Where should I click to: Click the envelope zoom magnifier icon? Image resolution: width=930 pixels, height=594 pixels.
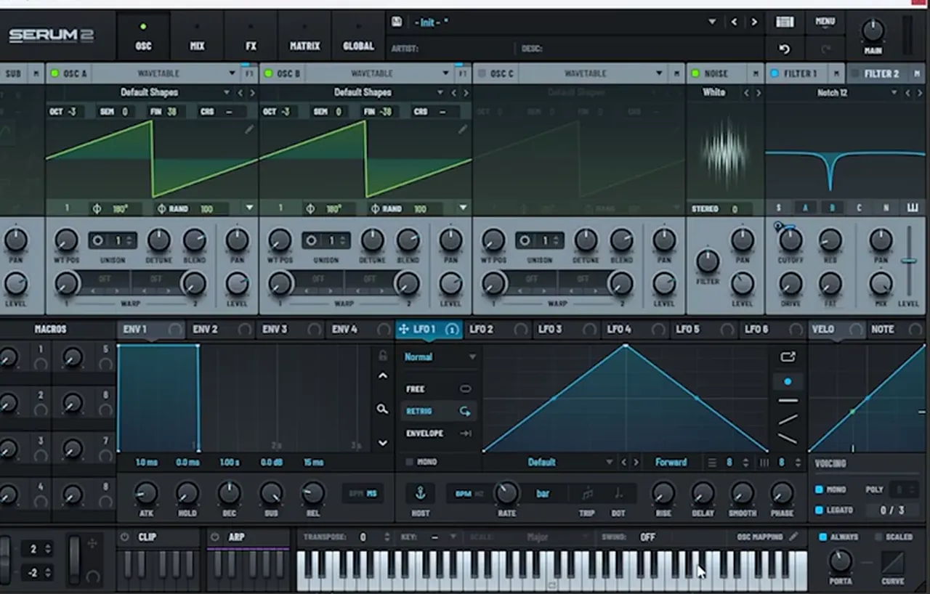click(382, 409)
